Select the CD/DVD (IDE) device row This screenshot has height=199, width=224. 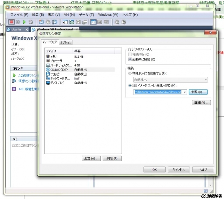tap(80, 70)
